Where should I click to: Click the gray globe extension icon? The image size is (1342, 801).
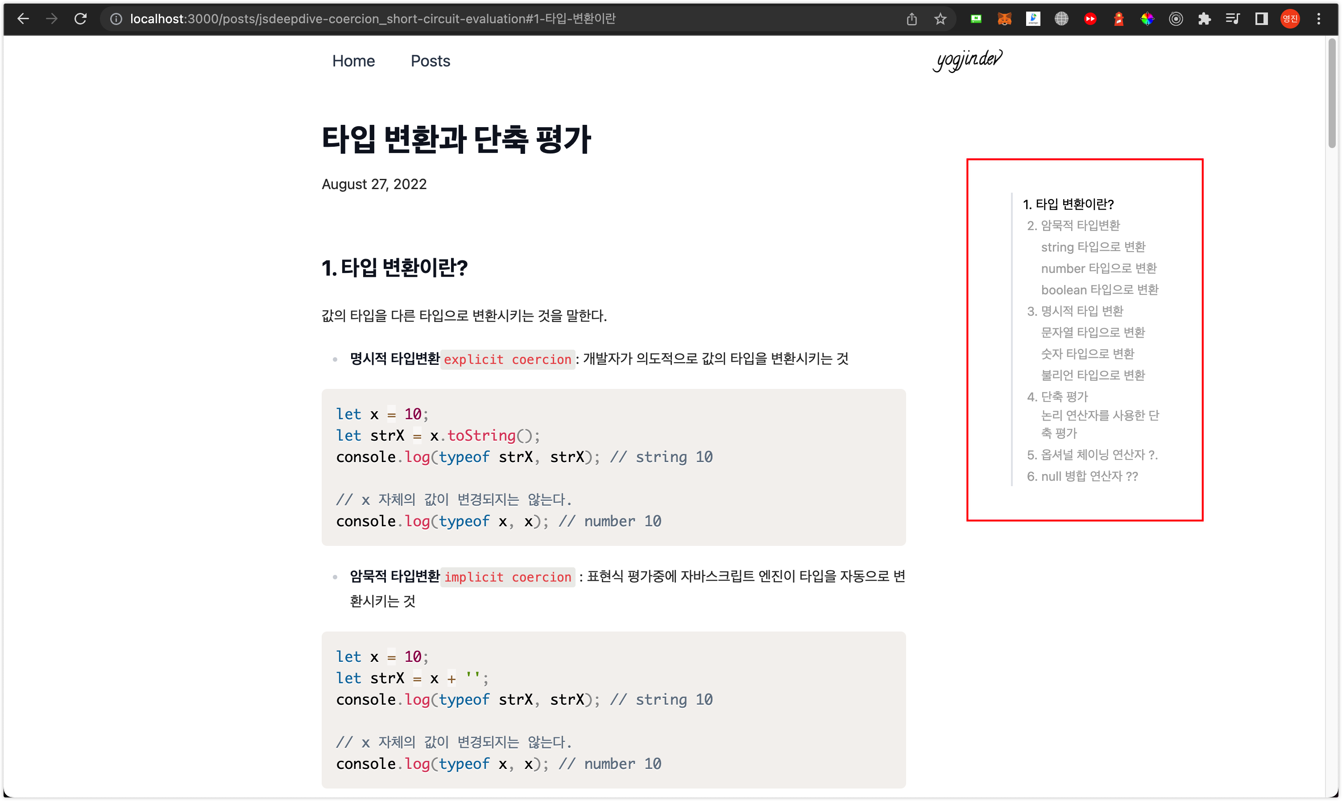point(1061,19)
